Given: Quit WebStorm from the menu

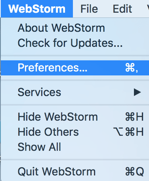Looking at the screenshot, I should (57, 171).
